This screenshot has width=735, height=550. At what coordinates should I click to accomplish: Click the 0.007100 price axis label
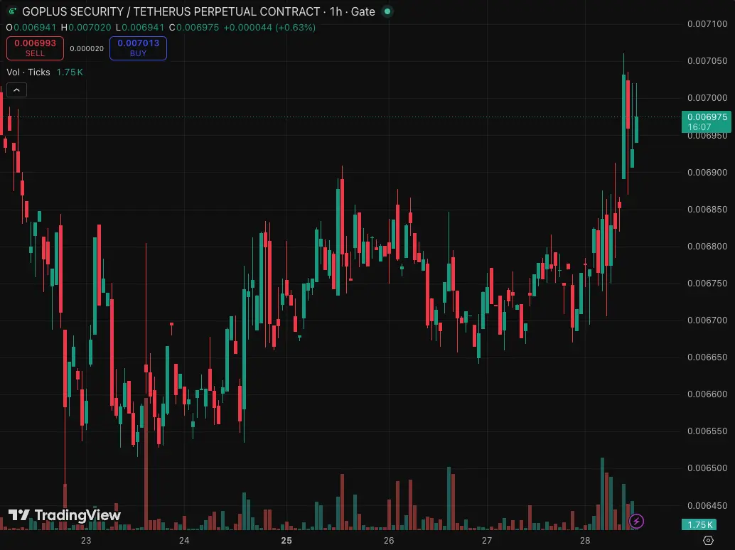coord(707,24)
